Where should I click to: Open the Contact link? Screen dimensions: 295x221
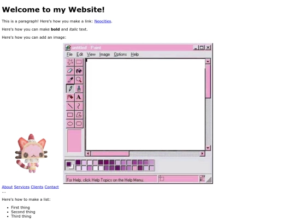tap(51, 187)
